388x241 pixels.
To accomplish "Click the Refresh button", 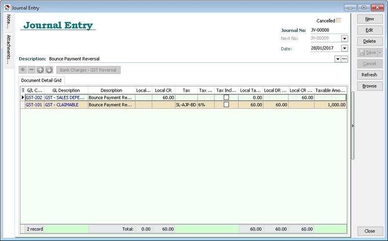I will pos(370,75).
